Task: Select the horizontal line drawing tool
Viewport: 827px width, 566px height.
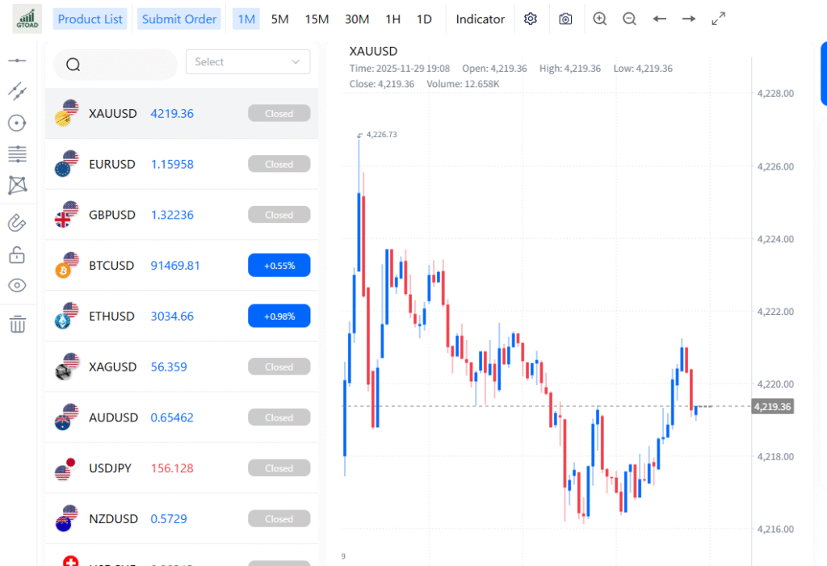Action: (x=17, y=61)
